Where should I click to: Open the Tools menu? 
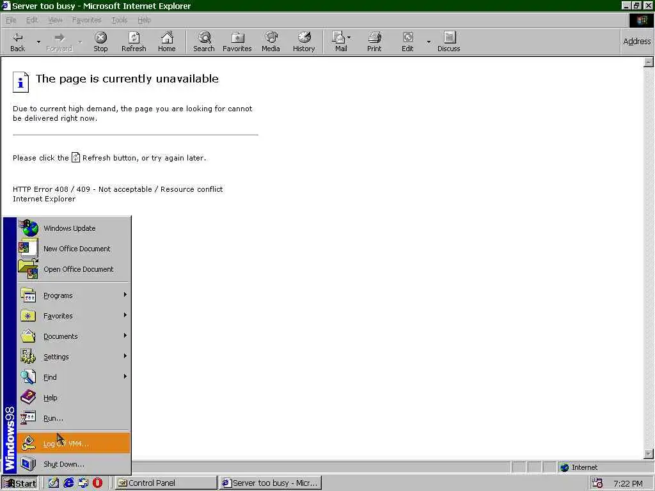120,20
